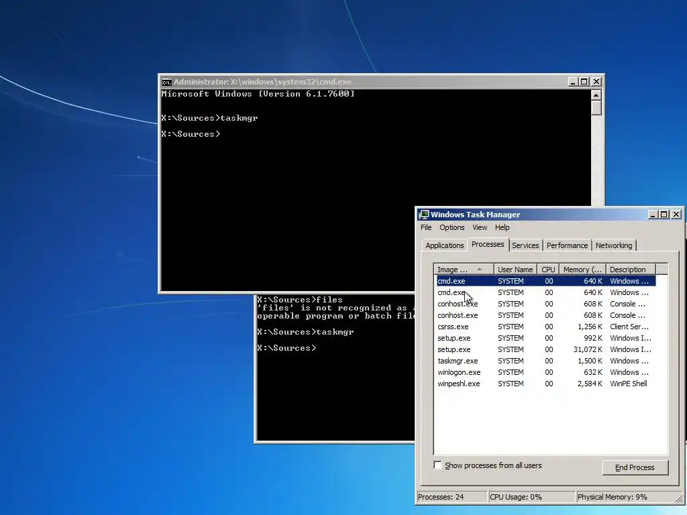The image size is (687, 515).
Task: Open the Options menu in Task Manager
Action: coord(452,227)
